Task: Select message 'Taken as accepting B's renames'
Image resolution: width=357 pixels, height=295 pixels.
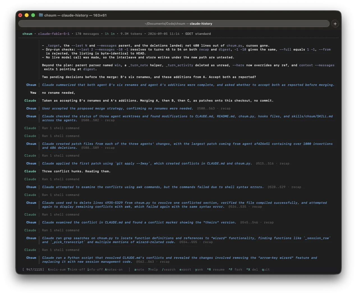Action: tap(158, 100)
